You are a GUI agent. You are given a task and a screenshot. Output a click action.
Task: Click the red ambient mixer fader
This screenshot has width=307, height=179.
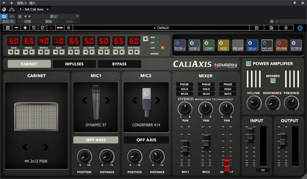tap(227, 166)
